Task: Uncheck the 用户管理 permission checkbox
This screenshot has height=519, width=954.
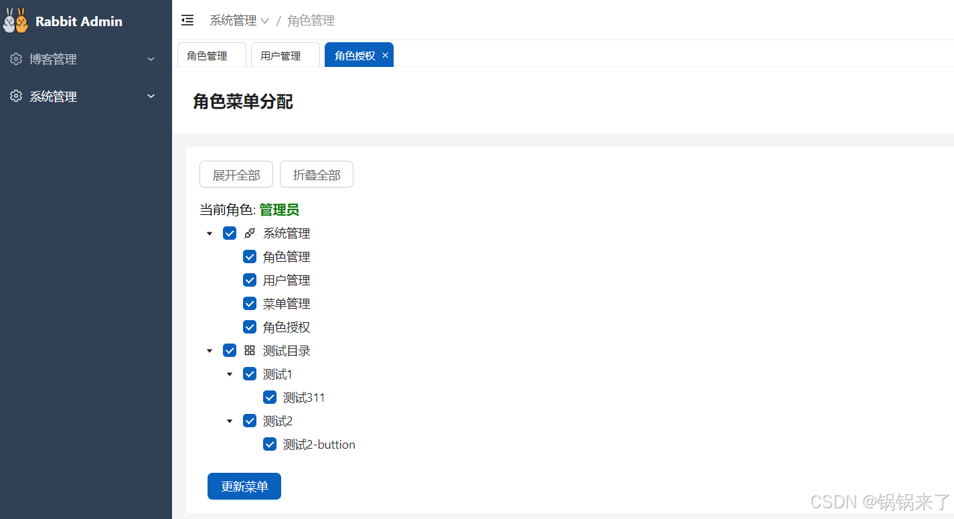Action: coord(250,279)
